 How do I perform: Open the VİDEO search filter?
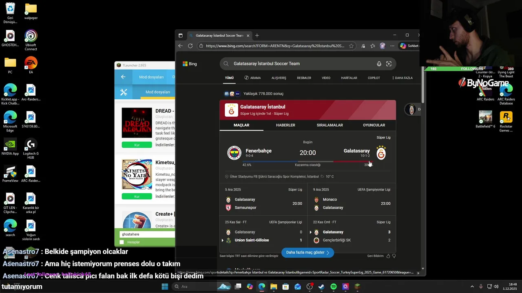(x=326, y=78)
